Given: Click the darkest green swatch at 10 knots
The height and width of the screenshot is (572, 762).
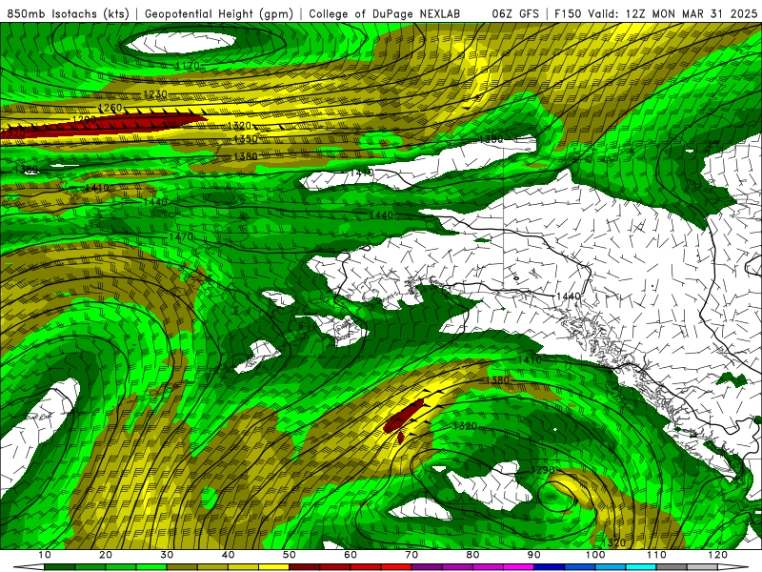Looking at the screenshot, I should pyautogui.click(x=59, y=567).
